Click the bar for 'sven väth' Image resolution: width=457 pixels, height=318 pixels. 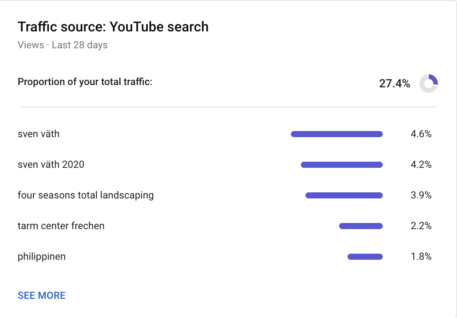click(x=337, y=134)
